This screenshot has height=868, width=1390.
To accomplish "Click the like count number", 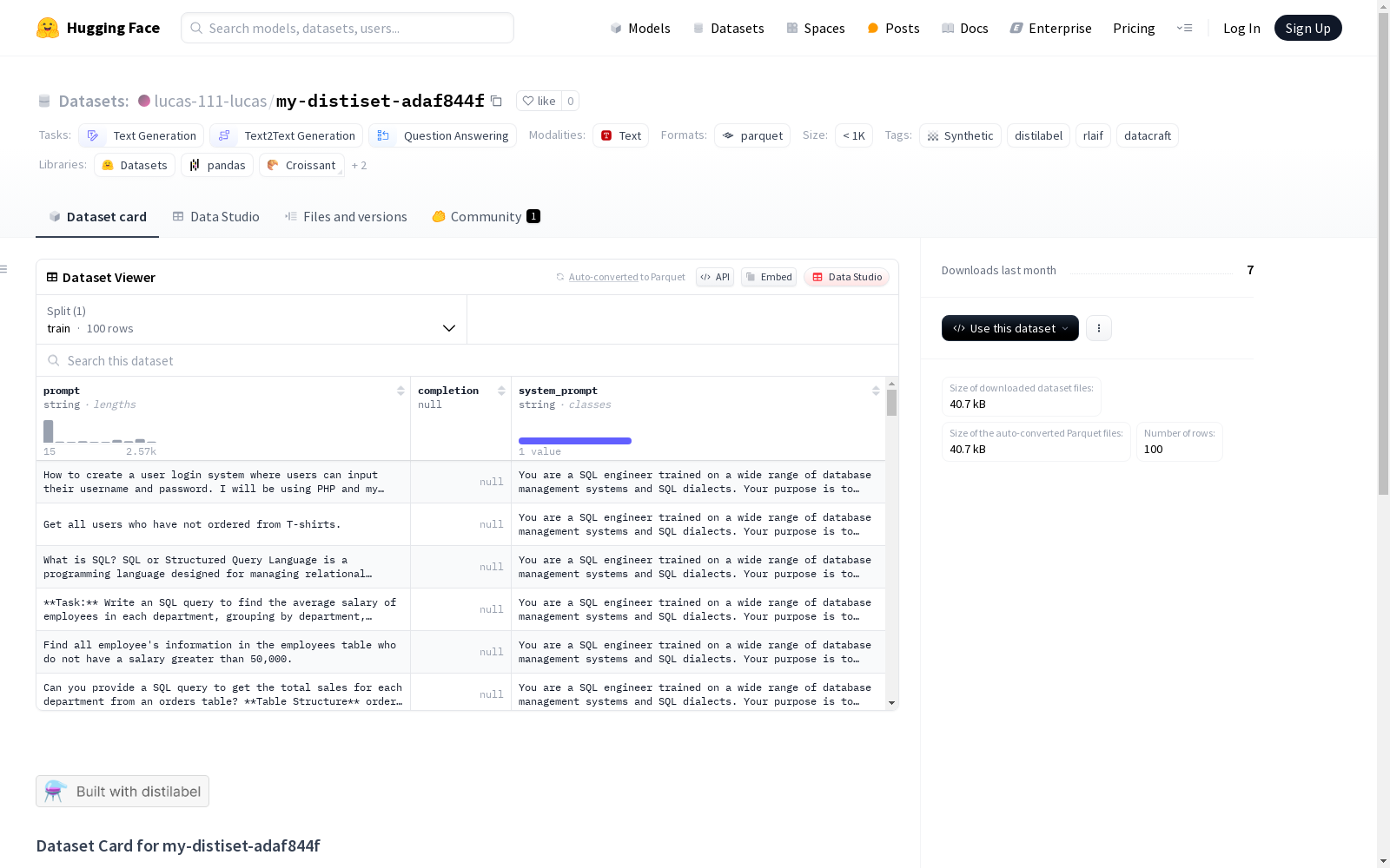I will [x=570, y=101].
